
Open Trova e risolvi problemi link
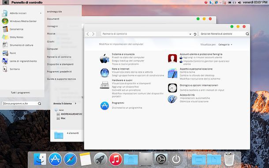125,64
